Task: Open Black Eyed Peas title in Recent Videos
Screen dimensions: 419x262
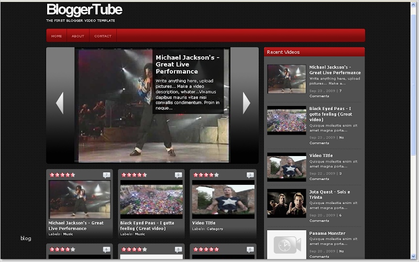Action: pyautogui.click(x=331, y=114)
